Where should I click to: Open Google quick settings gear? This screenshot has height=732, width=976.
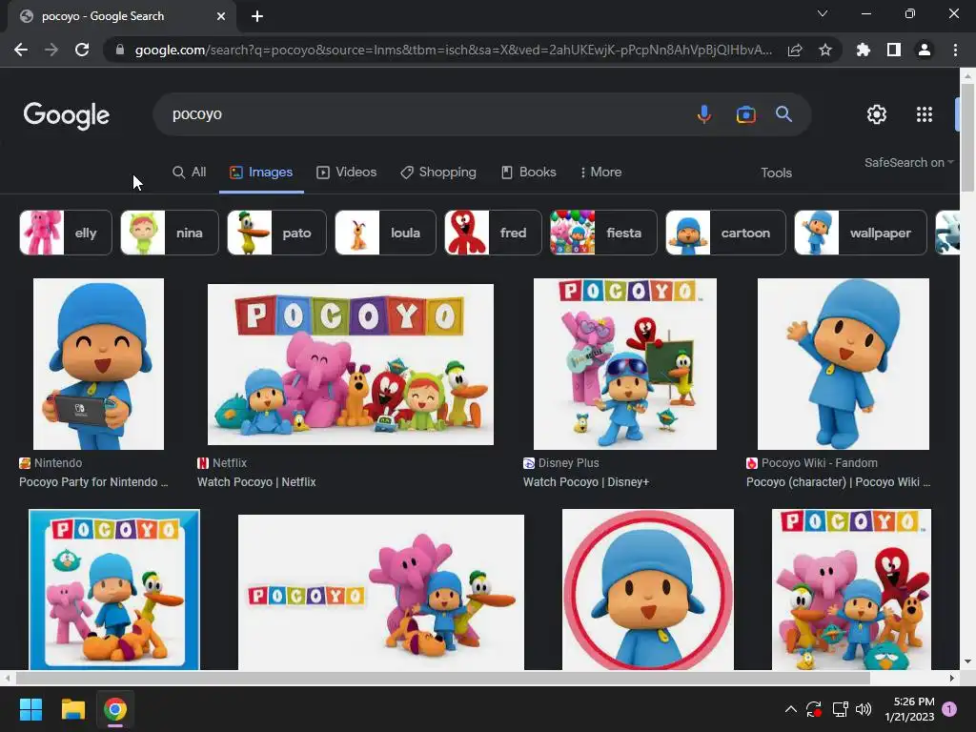click(x=877, y=114)
